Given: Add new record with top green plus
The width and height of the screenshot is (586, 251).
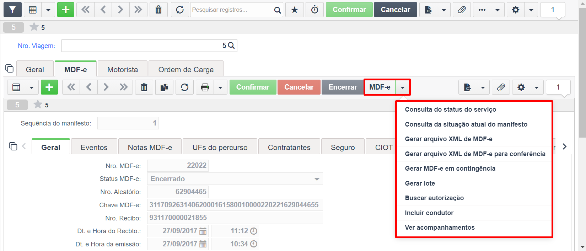Looking at the screenshot, I should click(66, 10).
